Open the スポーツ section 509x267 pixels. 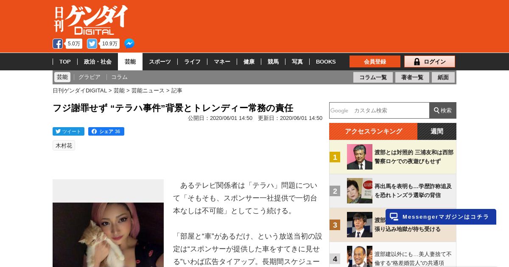point(160,62)
